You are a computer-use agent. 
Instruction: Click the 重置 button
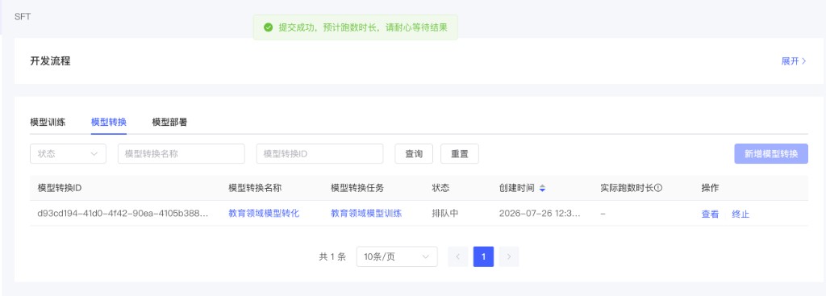(459, 154)
